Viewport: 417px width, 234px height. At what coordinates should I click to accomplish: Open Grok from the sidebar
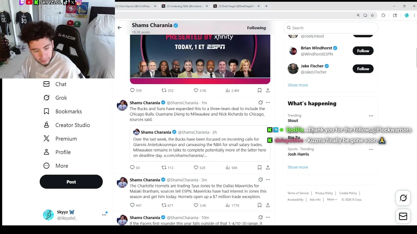coord(55,98)
